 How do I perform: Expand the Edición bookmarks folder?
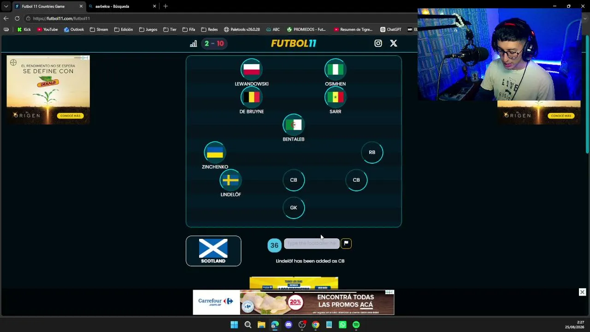coord(124,30)
